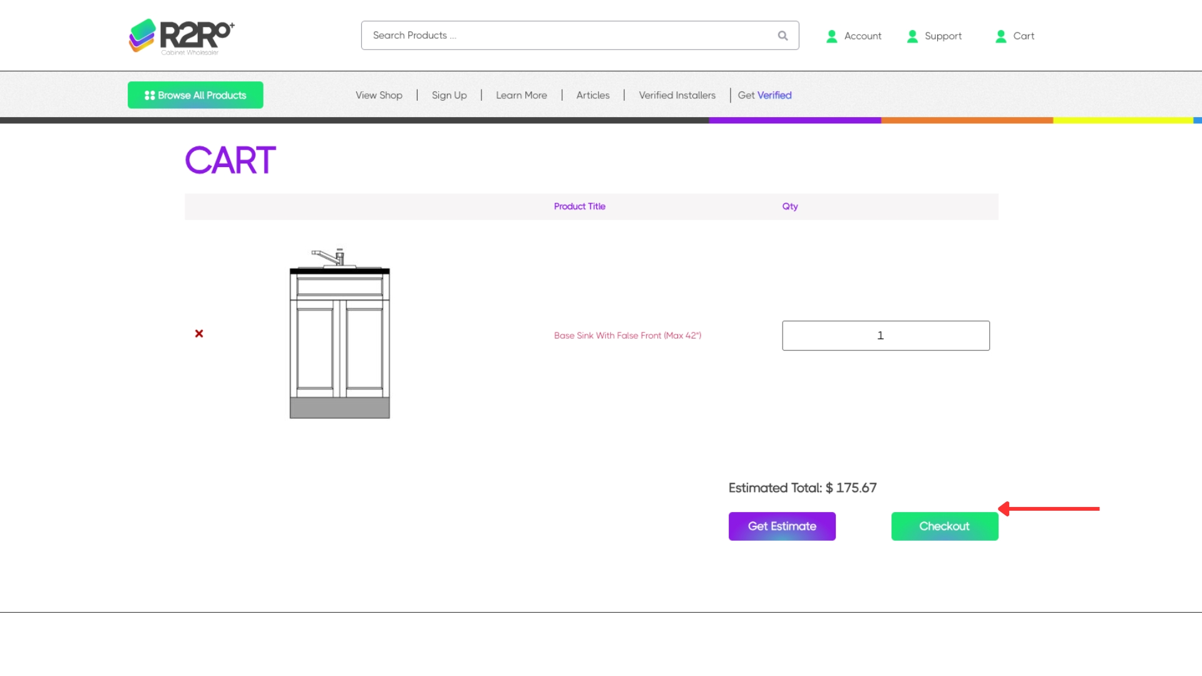Click the Account user icon
The height and width of the screenshot is (676, 1202).
831,36
